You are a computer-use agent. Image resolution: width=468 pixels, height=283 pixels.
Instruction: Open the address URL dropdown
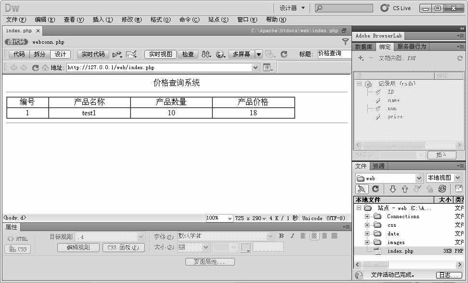tap(255, 68)
